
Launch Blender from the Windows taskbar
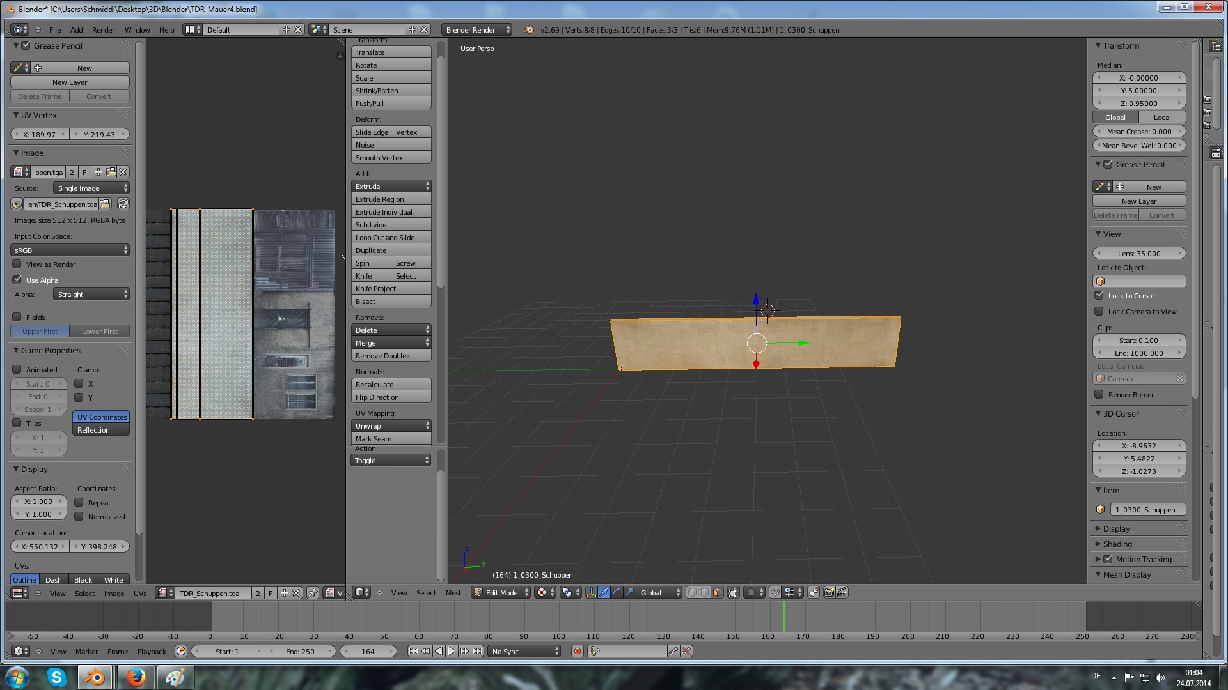pyautogui.click(x=95, y=677)
